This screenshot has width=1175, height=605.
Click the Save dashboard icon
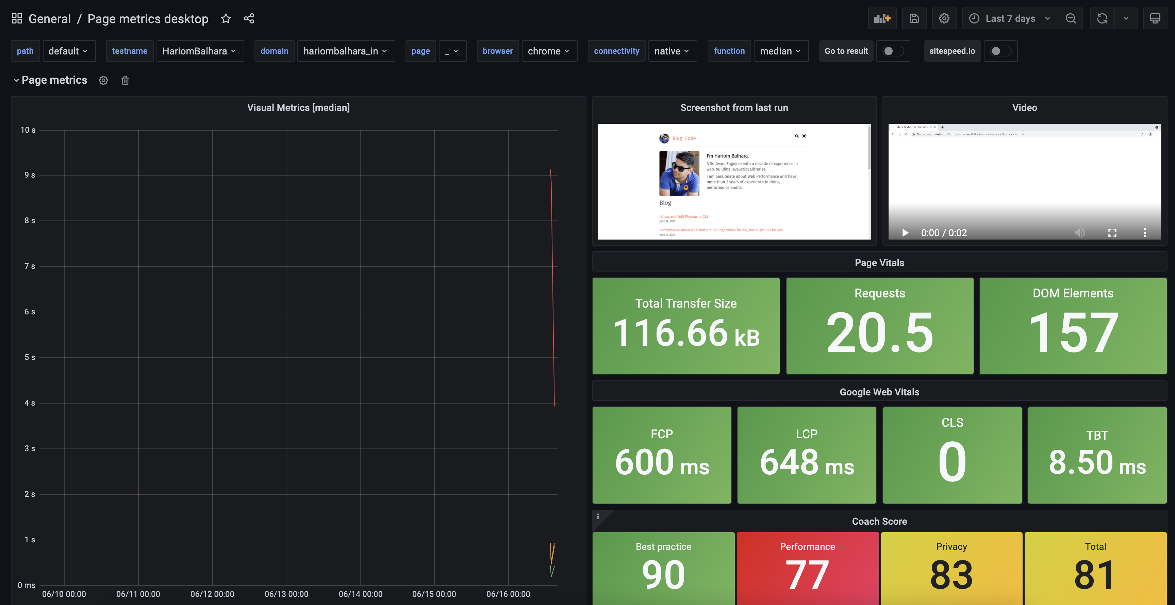click(914, 19)
